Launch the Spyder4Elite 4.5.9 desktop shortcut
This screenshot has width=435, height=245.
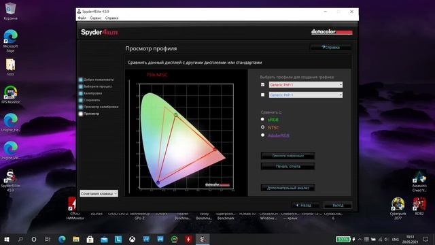11,180
